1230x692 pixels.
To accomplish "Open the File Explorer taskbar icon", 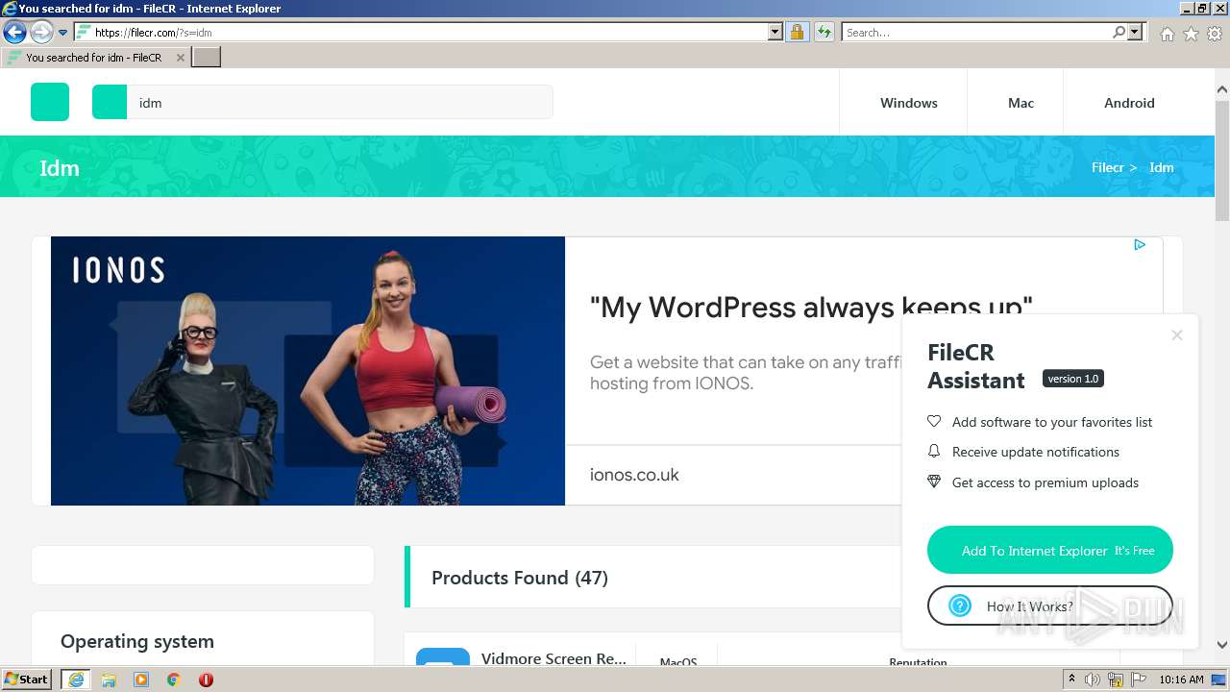I will tap(109, 680).
